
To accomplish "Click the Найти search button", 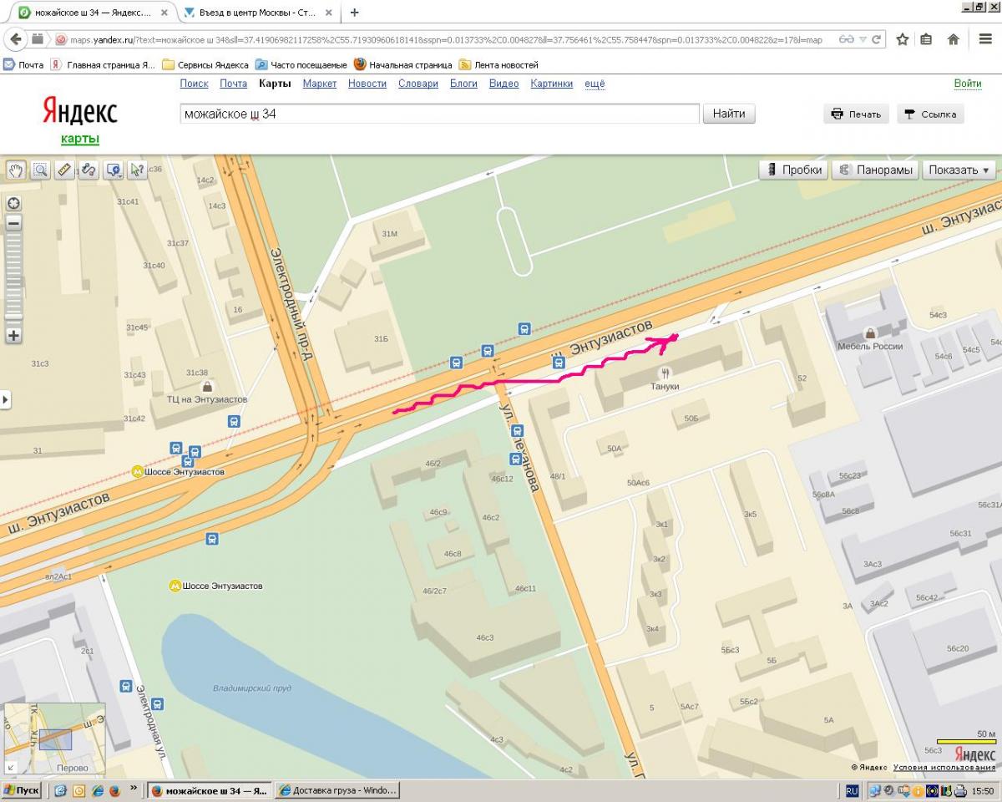I will 729,114.
